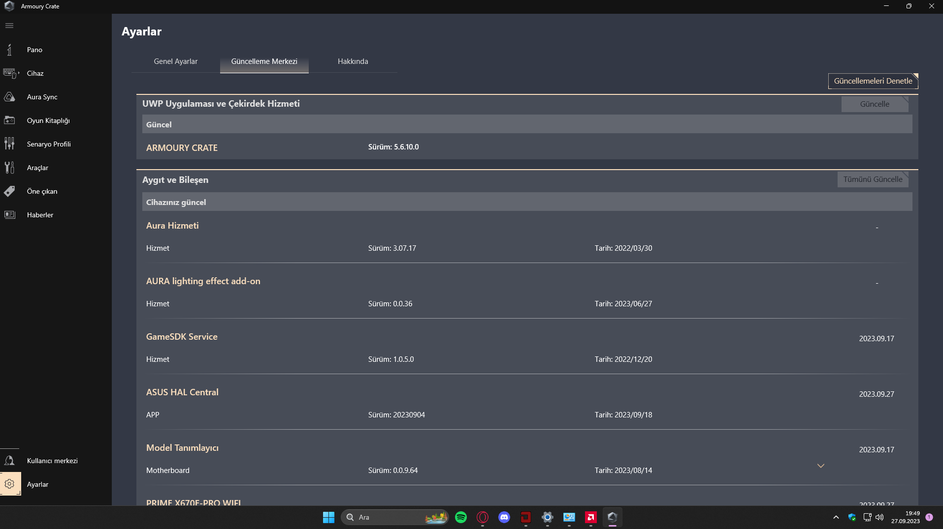Viewport: 943px width, 529px height.
Task: Click the ARMOURY CRATE entry name
Action: (x=182, y=148)
